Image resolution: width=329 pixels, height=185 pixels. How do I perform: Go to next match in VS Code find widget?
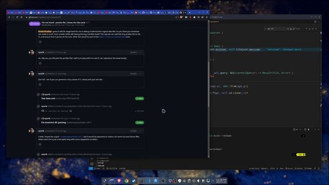point(309,29)
